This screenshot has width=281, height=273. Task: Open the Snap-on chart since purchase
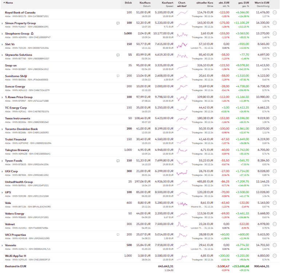pyautogui.click(x=182, y=67)
